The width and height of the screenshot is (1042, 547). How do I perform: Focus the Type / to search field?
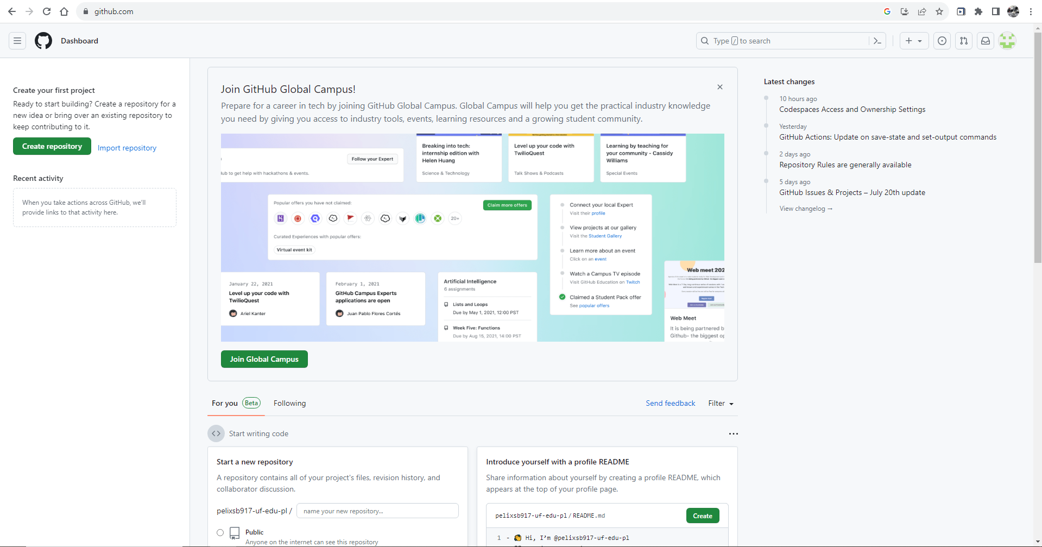[x=784, y=41]
